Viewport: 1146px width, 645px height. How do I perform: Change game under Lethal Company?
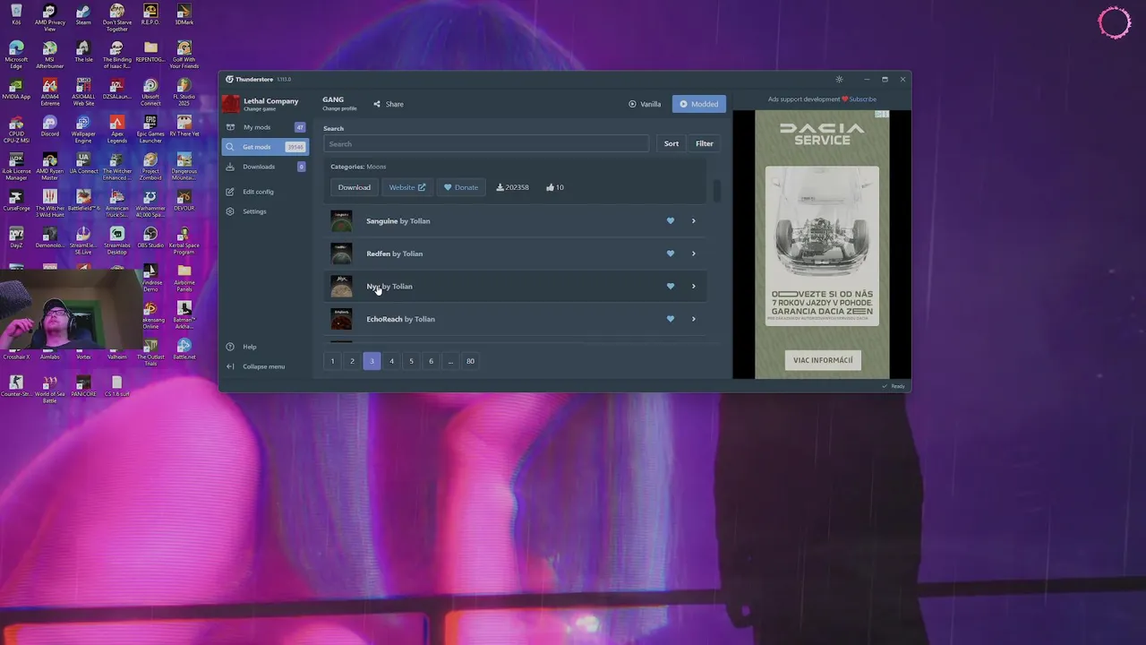[x=260, y=108]
